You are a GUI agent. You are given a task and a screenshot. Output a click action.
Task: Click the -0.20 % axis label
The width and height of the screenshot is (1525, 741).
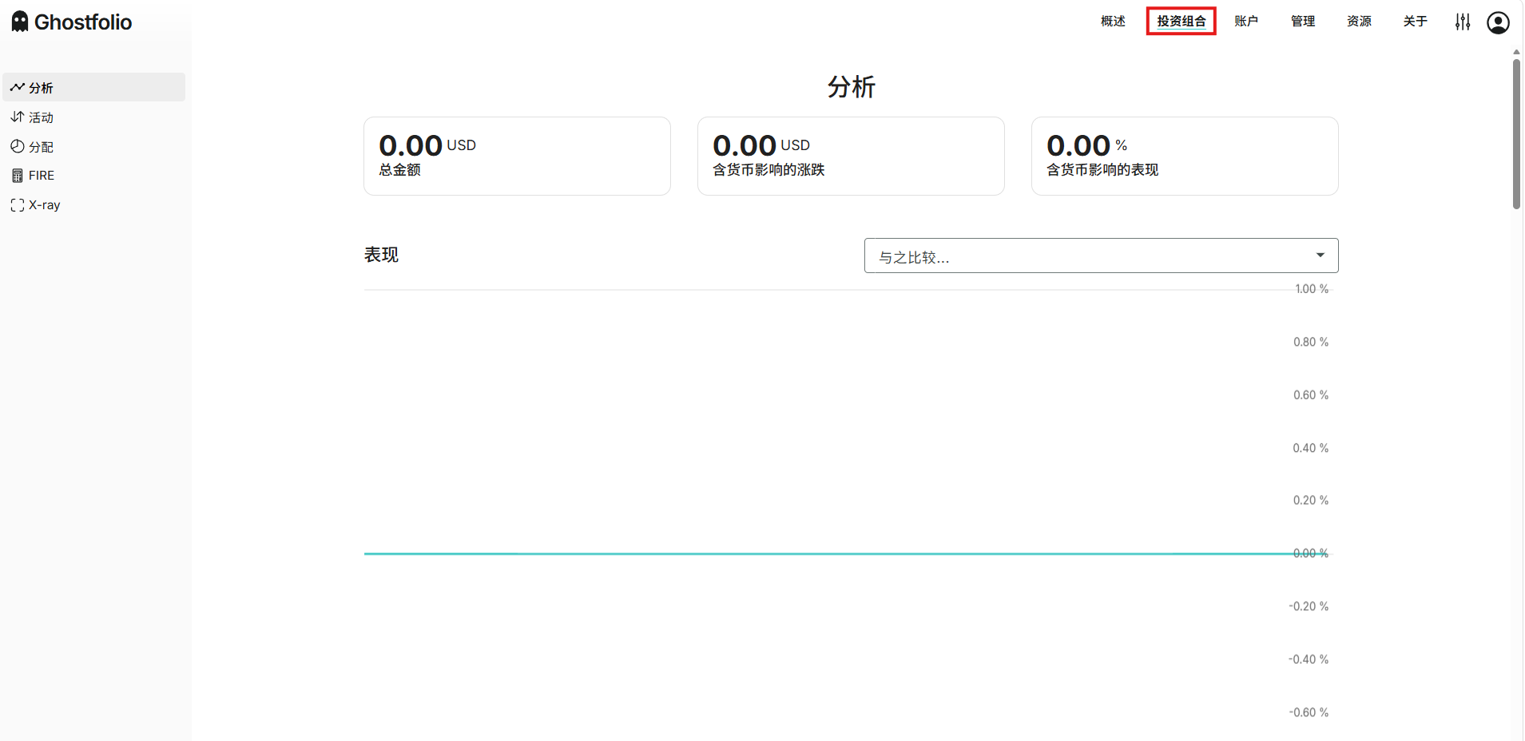(x=1309, y=606)
